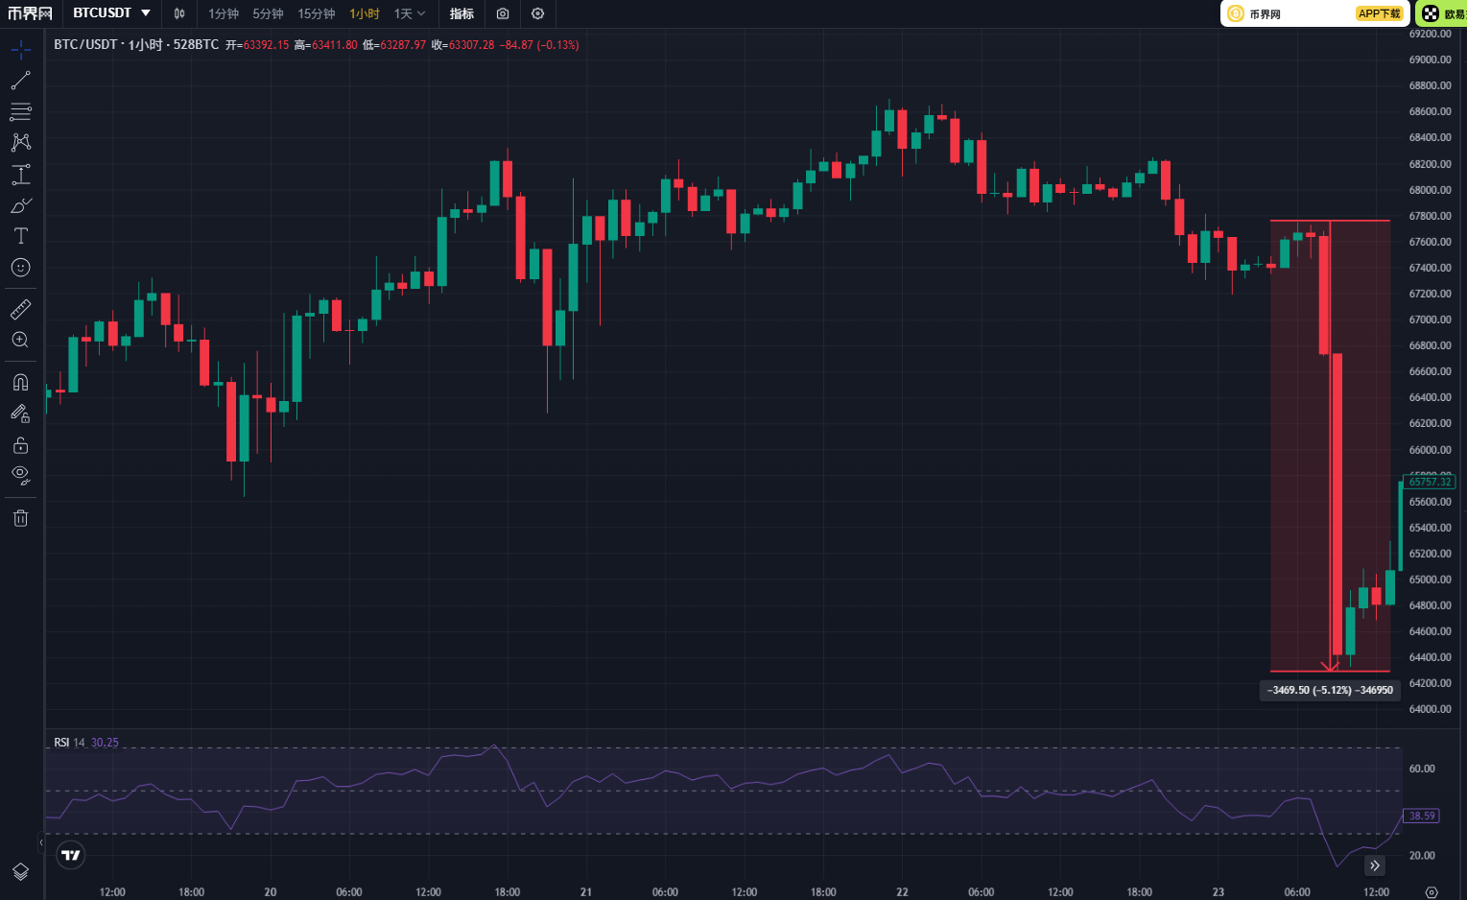Switch to the 5分钟 timeframe
This screenshot has width=1467, height=900.
point(268,13)
